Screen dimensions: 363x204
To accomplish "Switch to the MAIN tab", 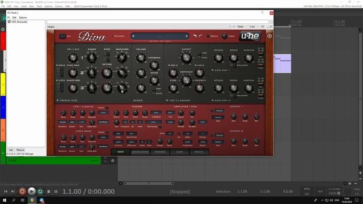I will tap(120, 152).
